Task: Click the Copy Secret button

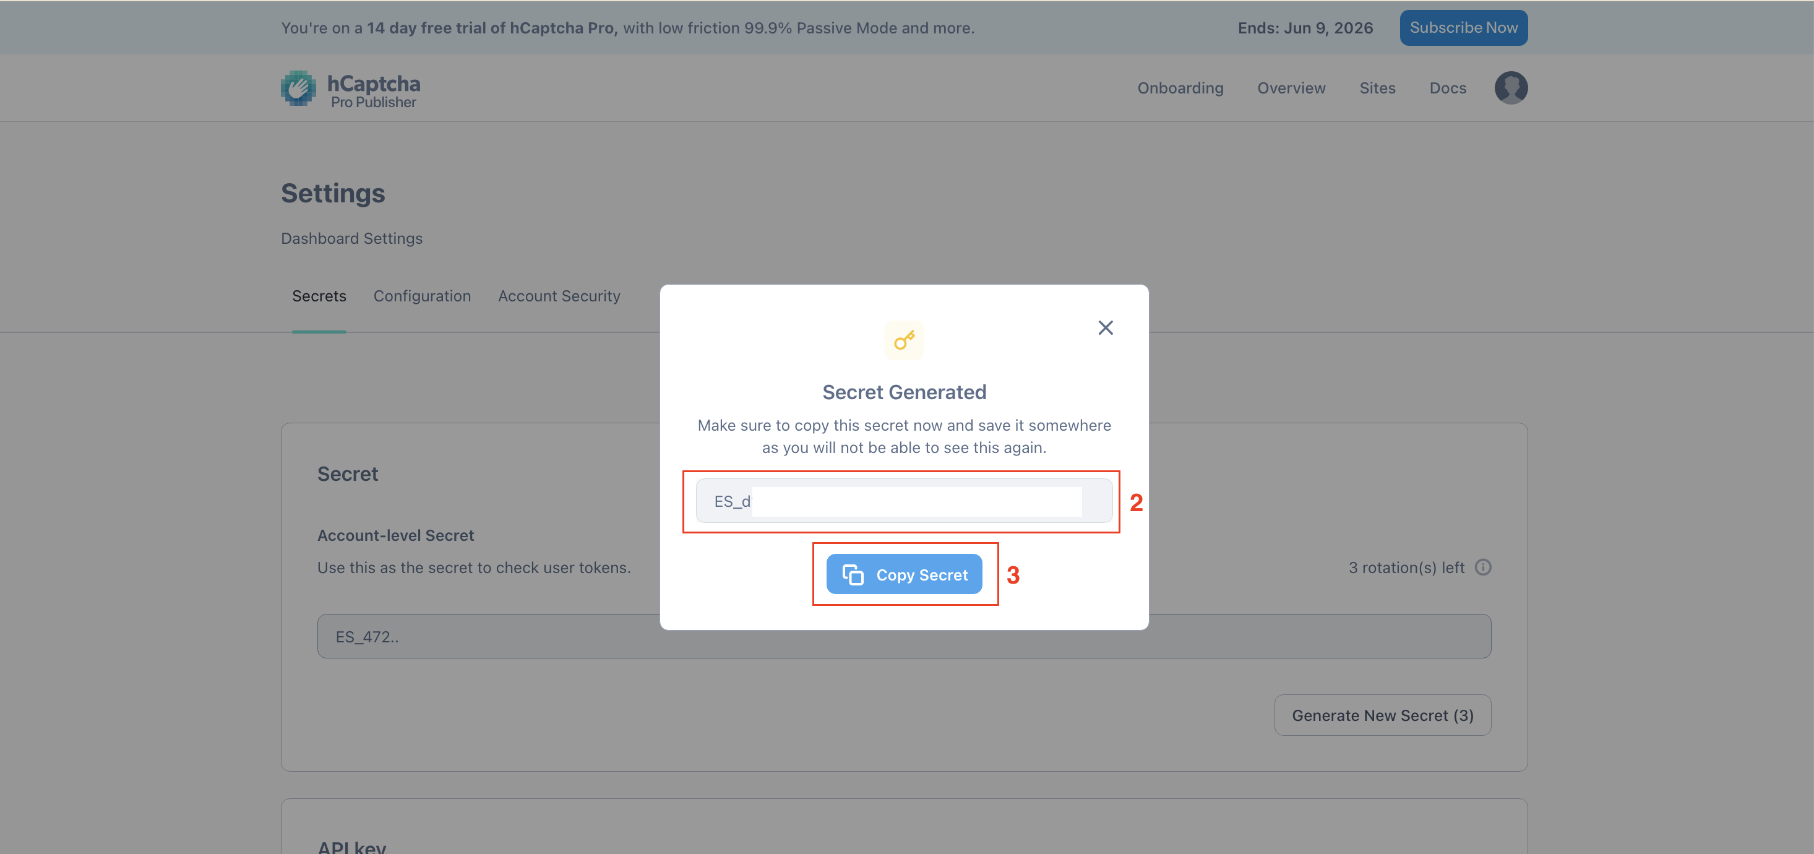Action: click(x=904, y=574)
